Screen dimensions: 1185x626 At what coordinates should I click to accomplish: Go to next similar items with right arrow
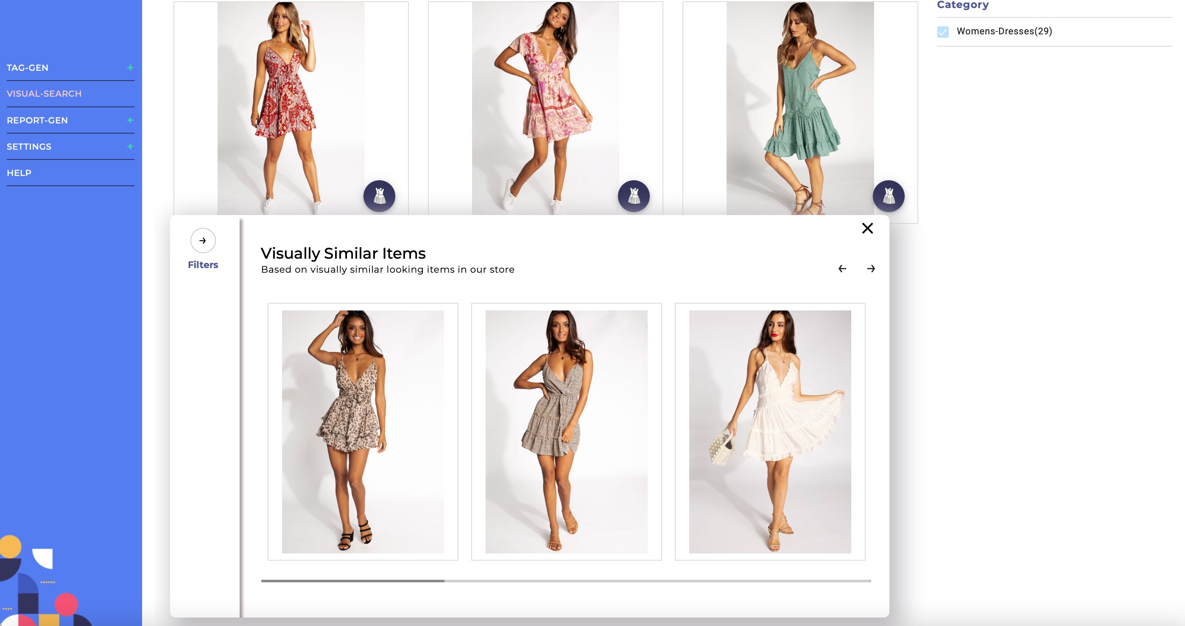[871, 268]
